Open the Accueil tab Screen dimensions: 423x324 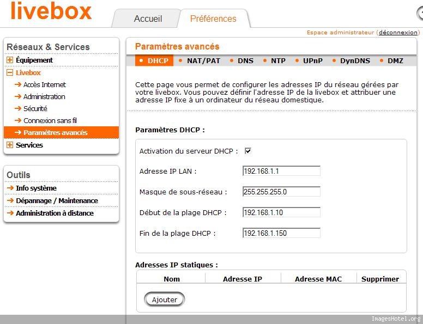148,19
